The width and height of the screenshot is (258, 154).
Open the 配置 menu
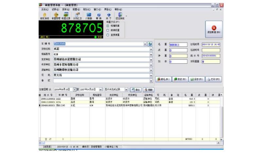(76, 10)
